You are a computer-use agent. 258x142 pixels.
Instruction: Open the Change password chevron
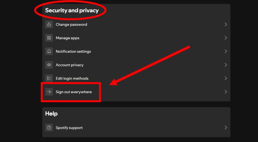point(225,25)
